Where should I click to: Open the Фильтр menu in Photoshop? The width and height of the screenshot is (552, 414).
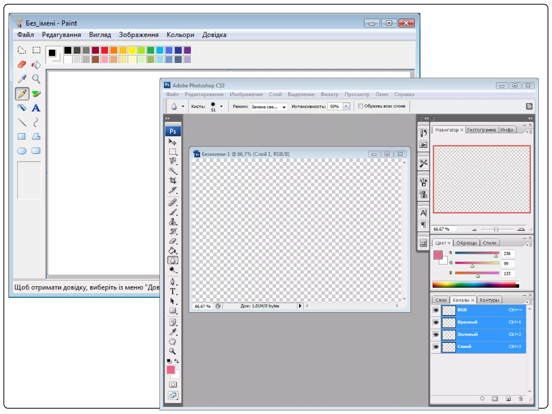pyautogui.click(x=329, y=95)
